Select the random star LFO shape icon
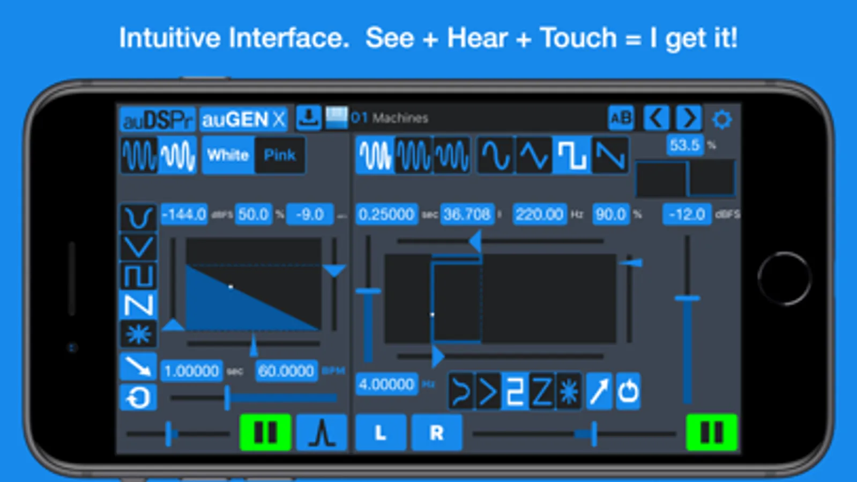857x482 pixels. point(569,391)
